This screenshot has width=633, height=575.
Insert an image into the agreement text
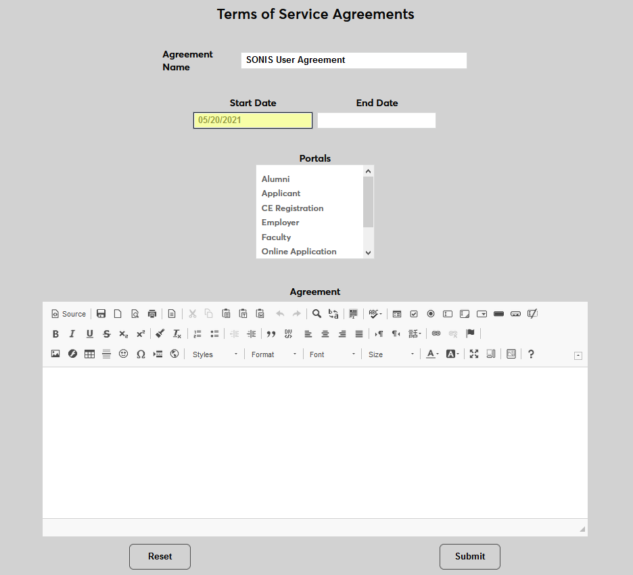(55, 353)
